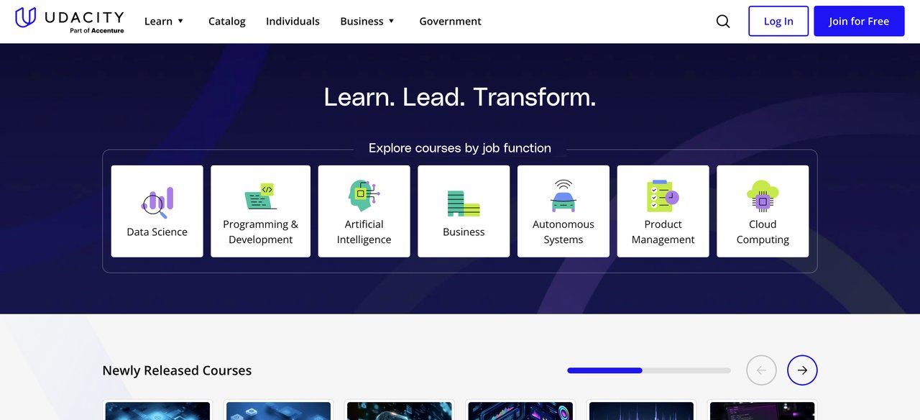Click the Part of Accenture text
This screenshot has width=920, height=420.
97,30
